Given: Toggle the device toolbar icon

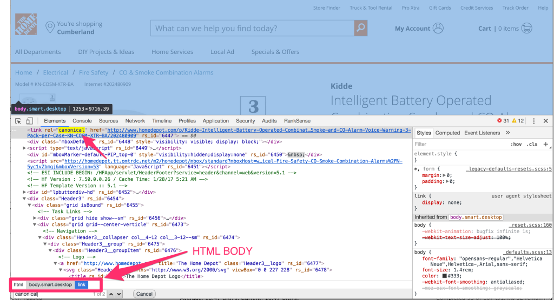Looking at the screenshot, I should click(x=29, y=121).
